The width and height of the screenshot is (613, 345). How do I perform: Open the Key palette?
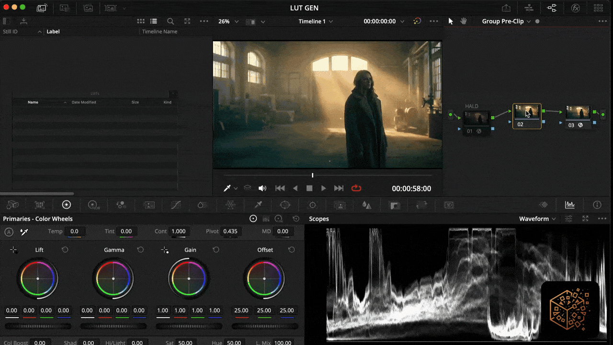tap(395, 205)
